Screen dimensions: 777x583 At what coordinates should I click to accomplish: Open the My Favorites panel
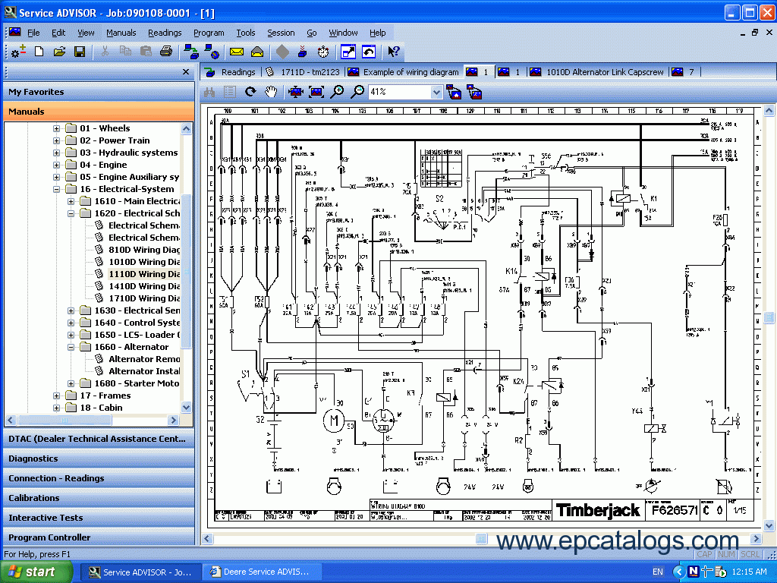(x=99, y=92)
